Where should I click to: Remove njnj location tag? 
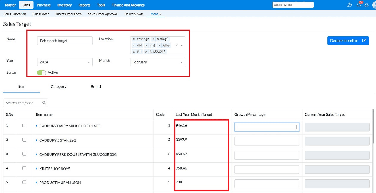pyautogui.click(x=146, y=45)
